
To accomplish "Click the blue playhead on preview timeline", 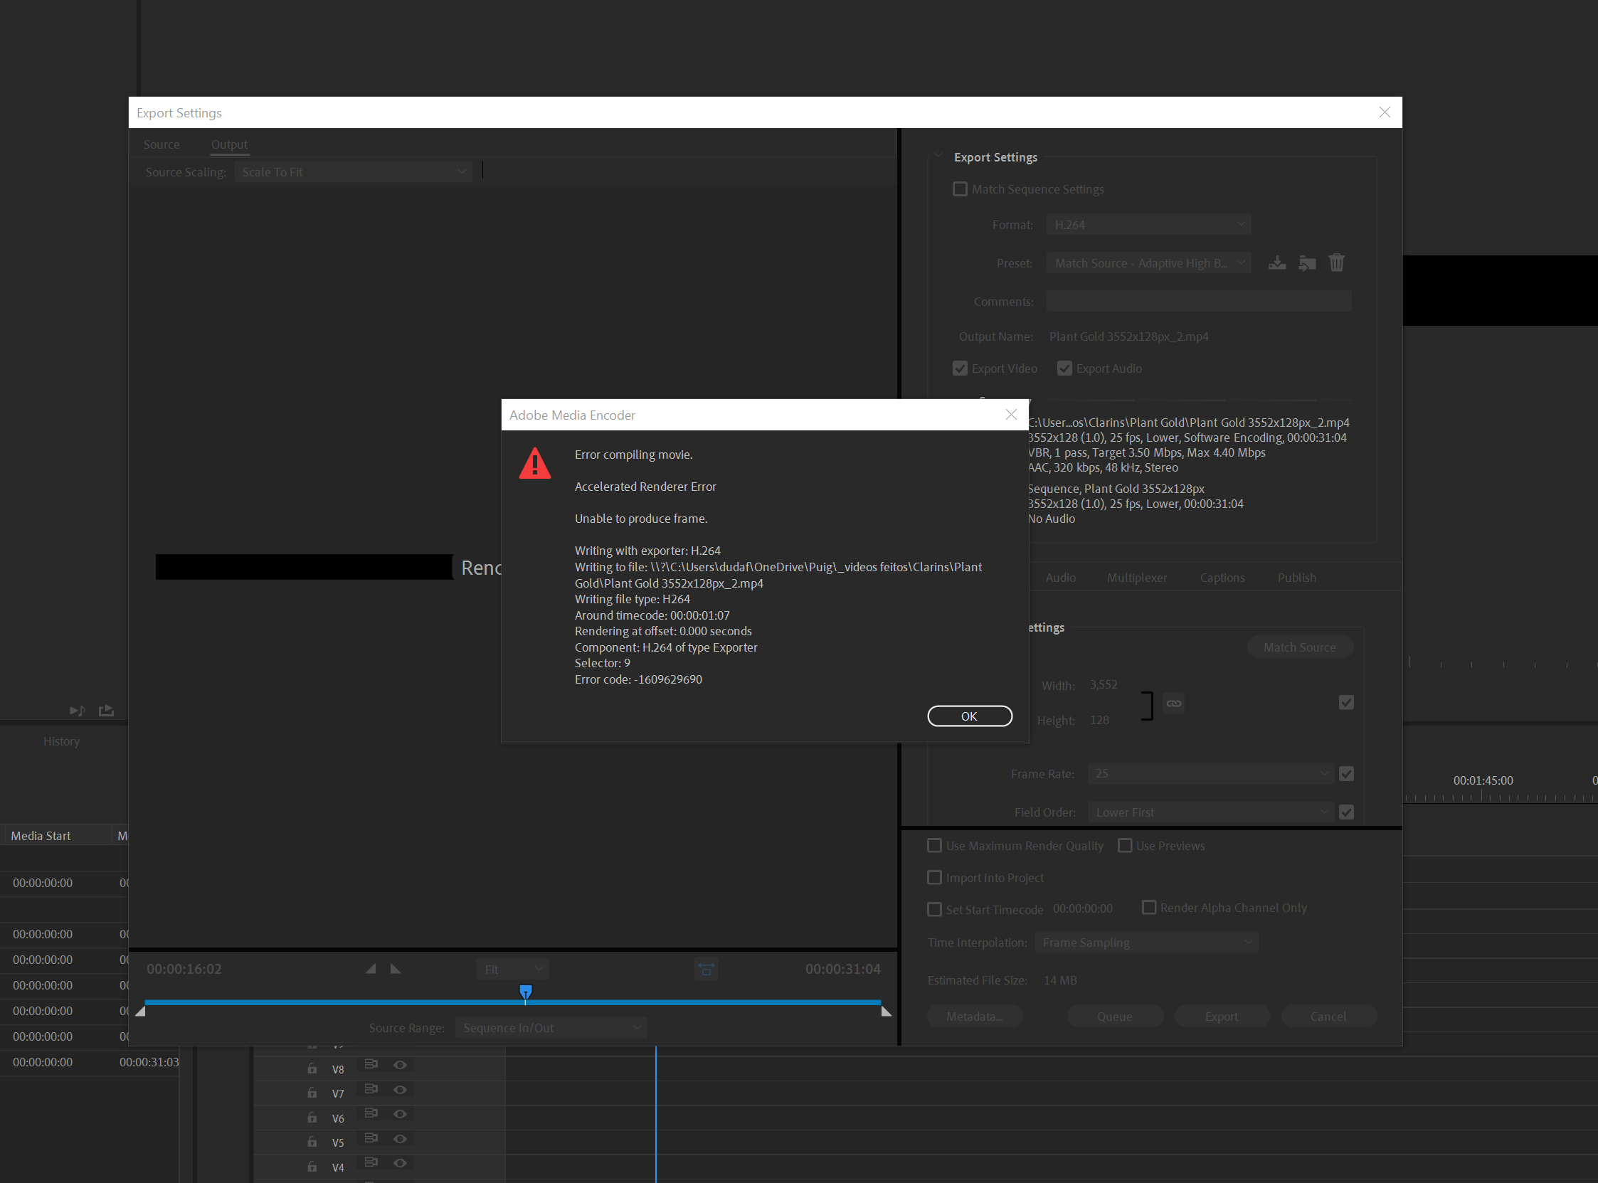I will tap(526, 992).
